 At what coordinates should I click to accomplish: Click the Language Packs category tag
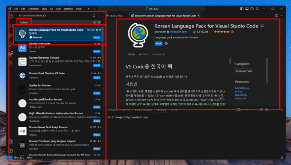(x=244, y=71)
